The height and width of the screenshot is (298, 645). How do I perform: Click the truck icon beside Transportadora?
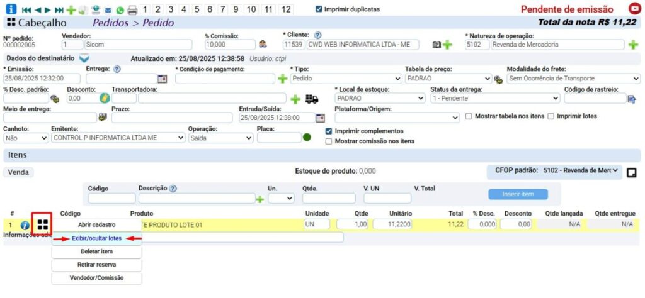(311, 99)
